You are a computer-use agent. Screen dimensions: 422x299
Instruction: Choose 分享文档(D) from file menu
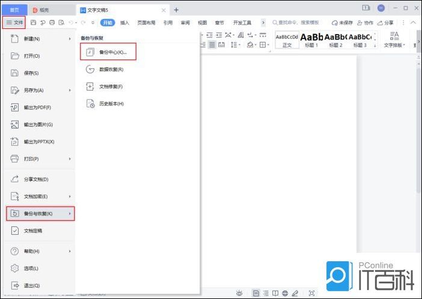click(x=40, y=180)
